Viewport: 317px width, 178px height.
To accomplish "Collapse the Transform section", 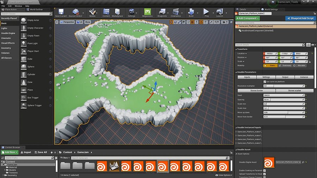I will [236, 49].
